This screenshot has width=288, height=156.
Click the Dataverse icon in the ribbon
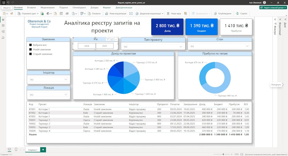(67, 13)
